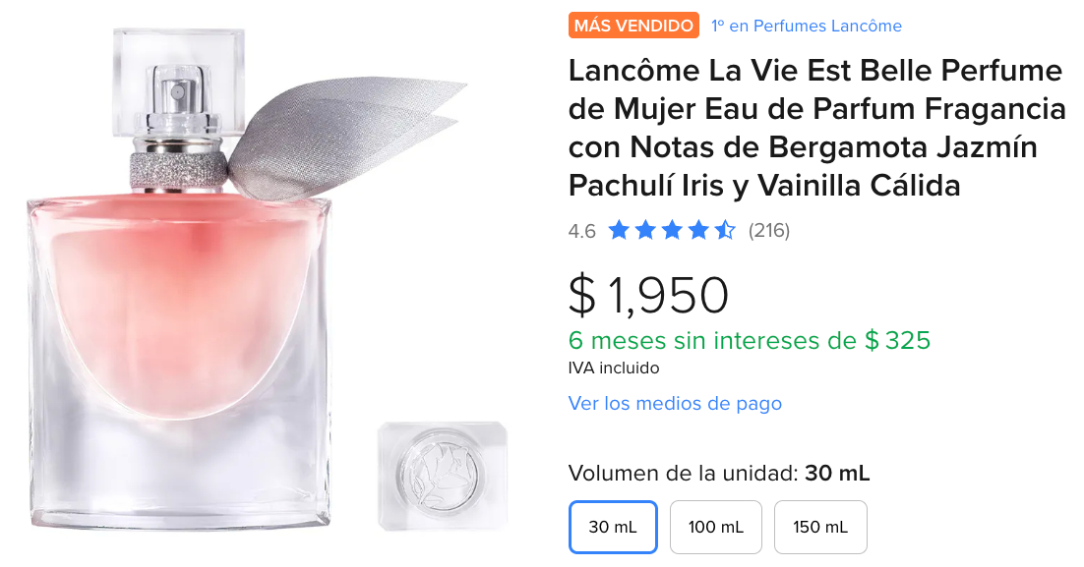The width and height of the screenshot is (1084, 567).
Task: Click the second rating star
Action: click(x=645, y=230)
